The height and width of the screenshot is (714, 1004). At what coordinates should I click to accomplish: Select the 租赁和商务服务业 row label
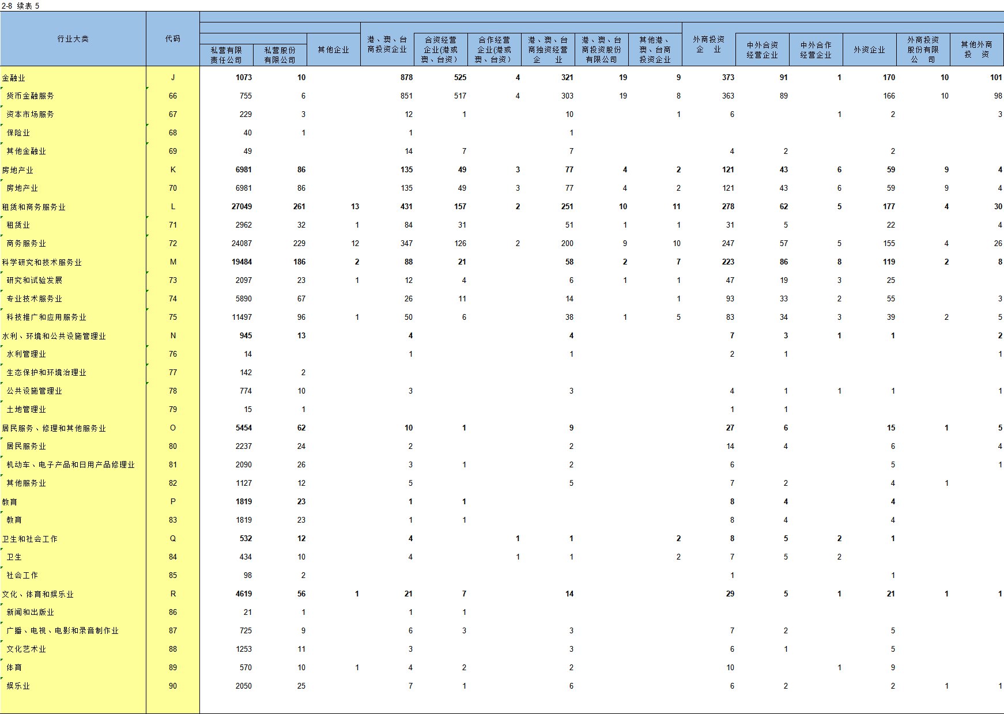coord(34,207)
